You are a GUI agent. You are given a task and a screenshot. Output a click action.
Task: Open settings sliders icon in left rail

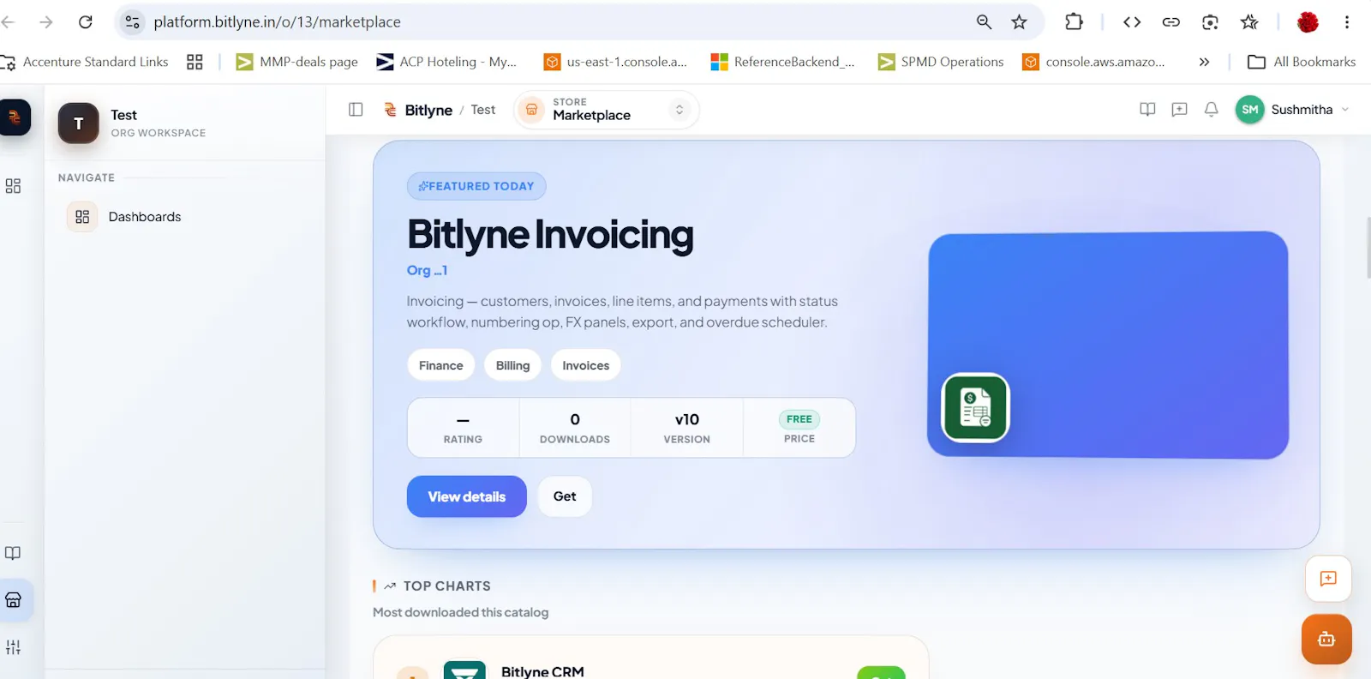click(13, 647)
